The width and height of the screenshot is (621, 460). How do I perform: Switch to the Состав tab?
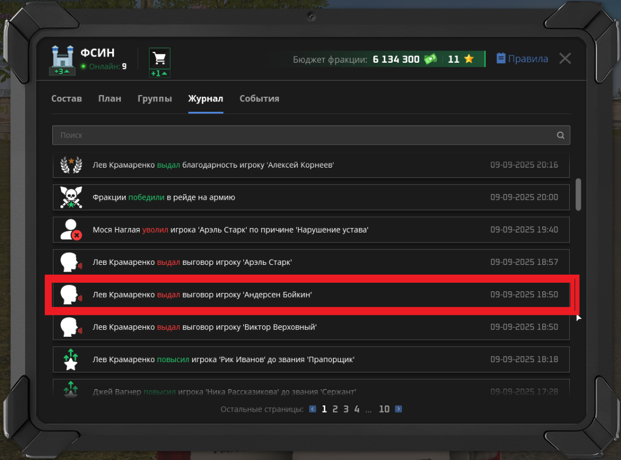click(x=67, y=98)
